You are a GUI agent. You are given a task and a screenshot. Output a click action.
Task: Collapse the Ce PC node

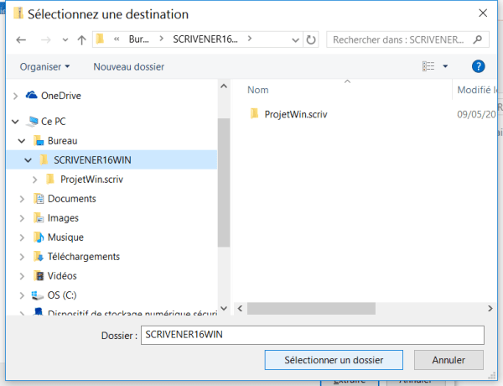pos(15,122)
